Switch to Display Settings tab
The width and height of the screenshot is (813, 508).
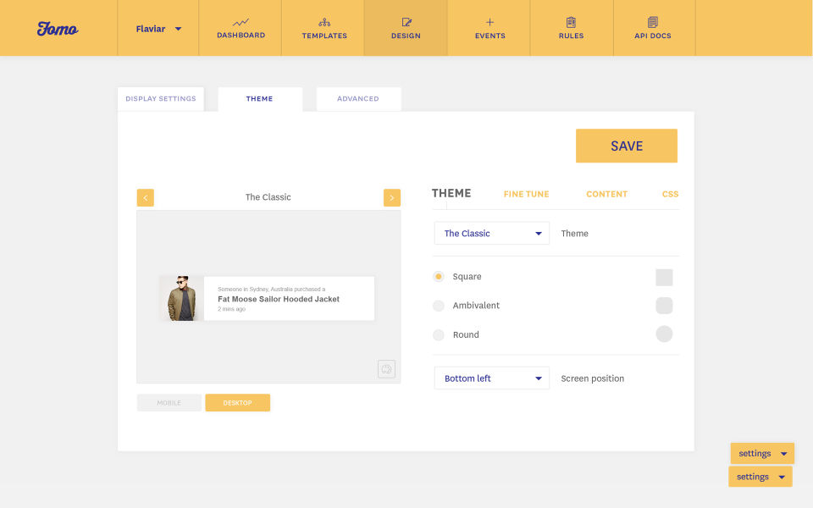point(161,98)
